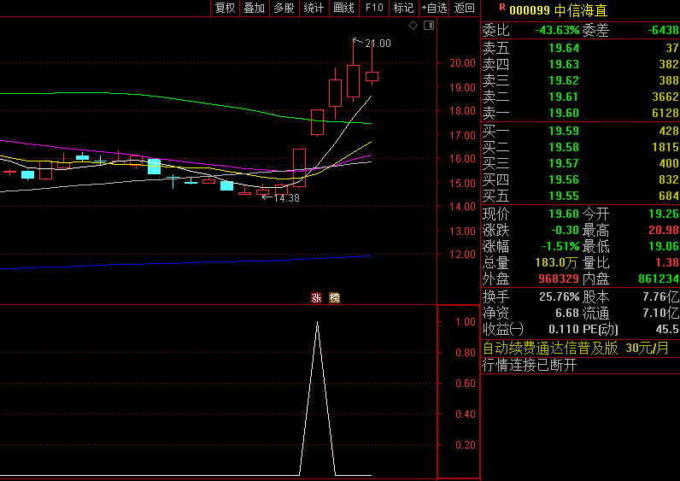Click 委比 value -43.63%

click(557, 31)
